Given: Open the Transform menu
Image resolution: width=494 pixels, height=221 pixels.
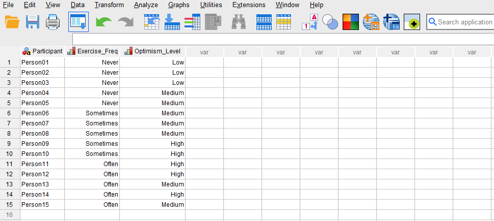Looking at the screenshot, I should pos(109,5).
